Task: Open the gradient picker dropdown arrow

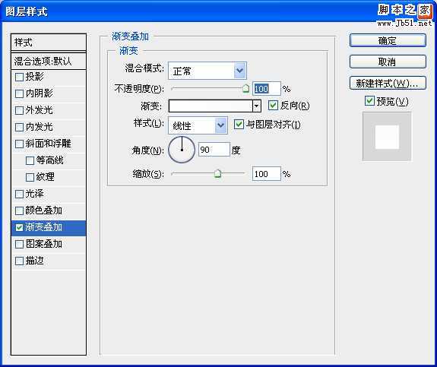Action: point(257,106)
